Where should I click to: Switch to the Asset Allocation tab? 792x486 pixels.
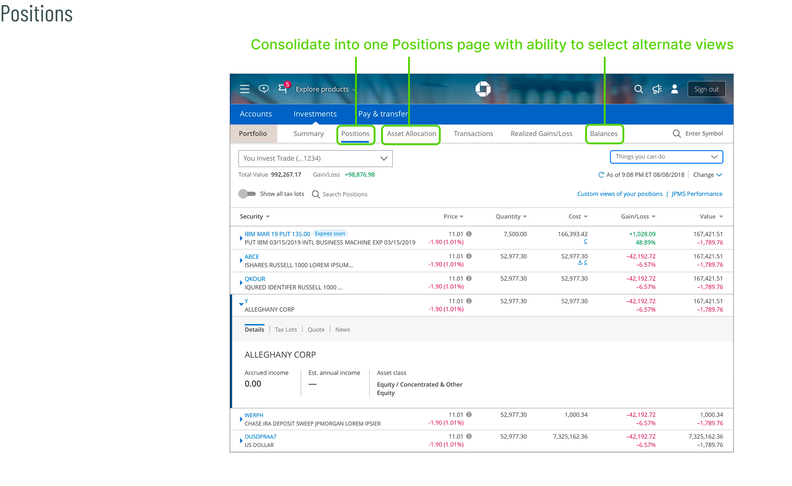412,134
